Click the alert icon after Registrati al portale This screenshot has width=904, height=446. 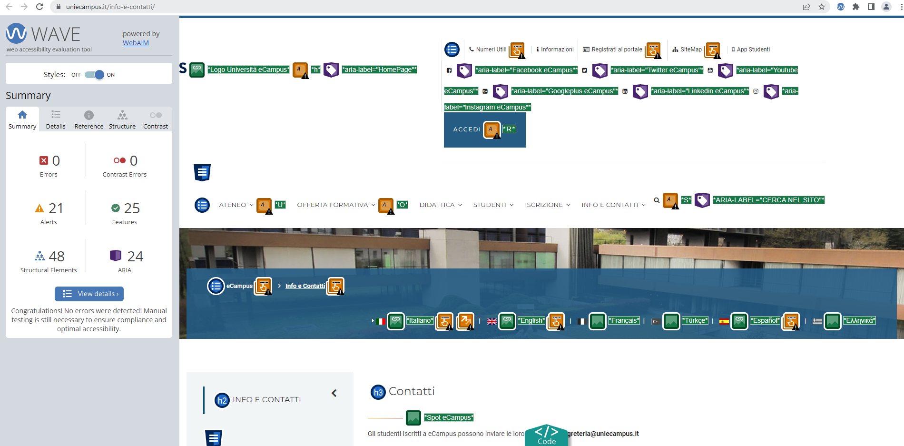click(x=653, y=50)
